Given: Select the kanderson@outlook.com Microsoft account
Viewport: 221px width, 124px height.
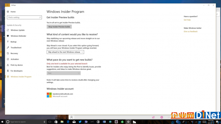Looking at the screenshot, I should click(60, 95).
